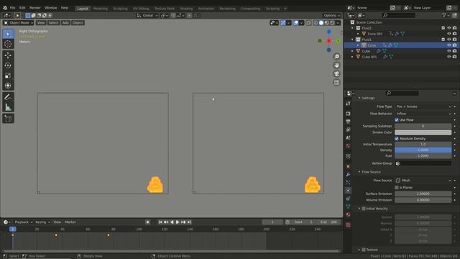The height and width of the screenshot is (259, 460).
Task: Open the timeline Playback menu
Action: [x=23, y=222]
